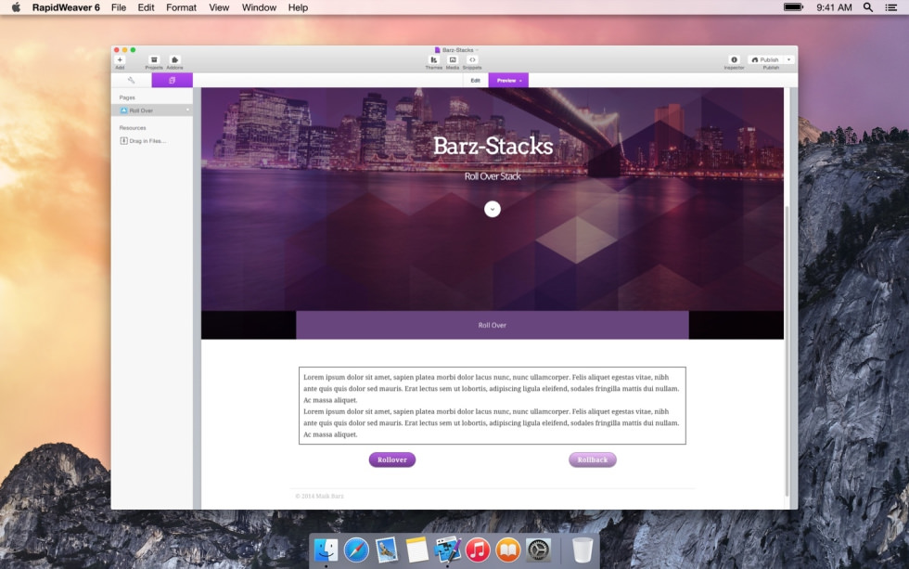909x569 pixels.
Task: Select the wrench settings sidebar tab
Action: [x=131, y=80]
